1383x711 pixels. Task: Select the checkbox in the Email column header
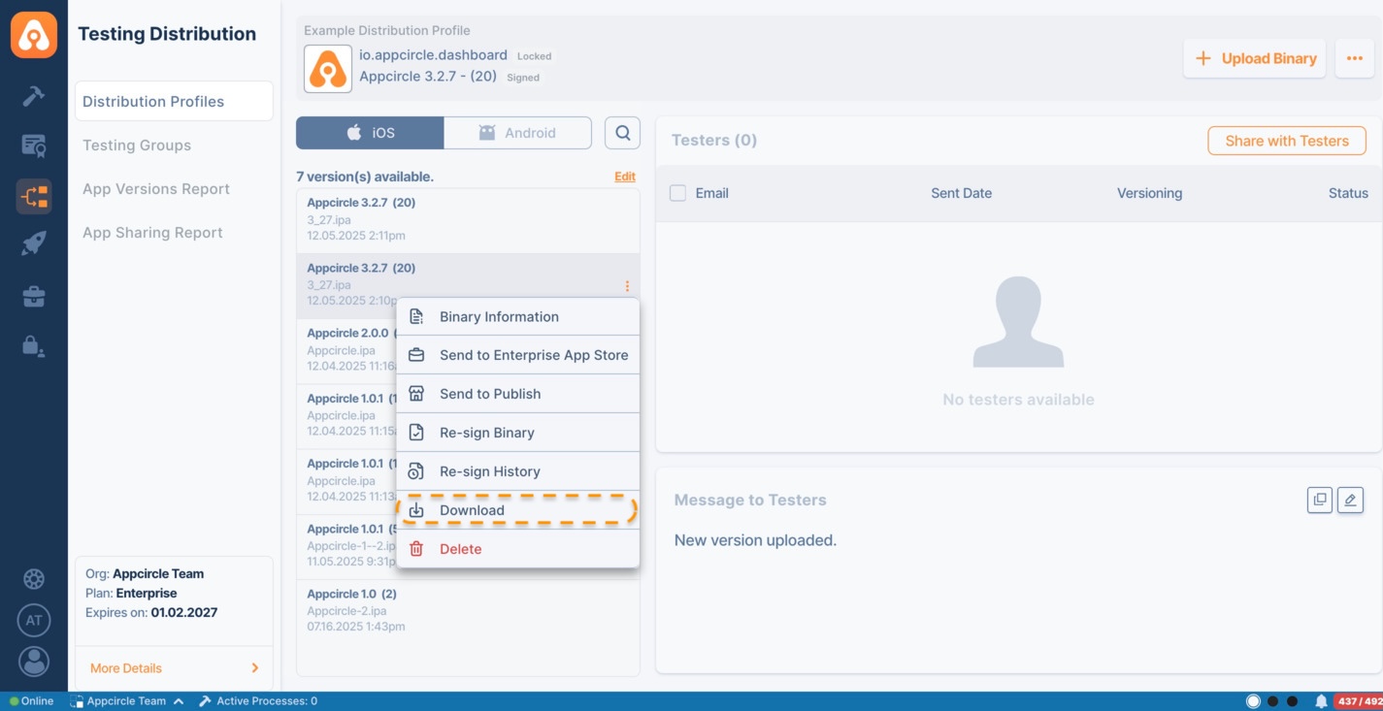tap(675, 193)
